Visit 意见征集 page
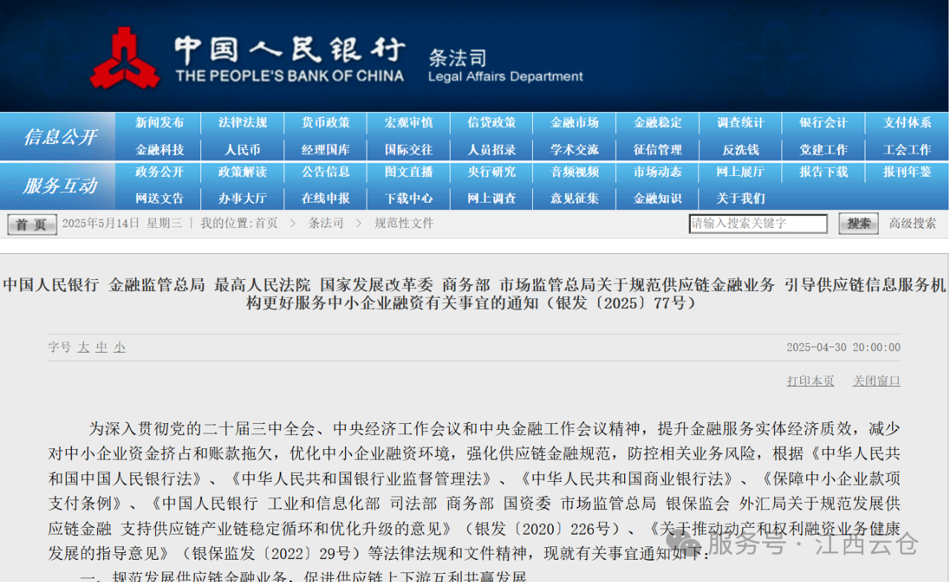 pos(574,198)
